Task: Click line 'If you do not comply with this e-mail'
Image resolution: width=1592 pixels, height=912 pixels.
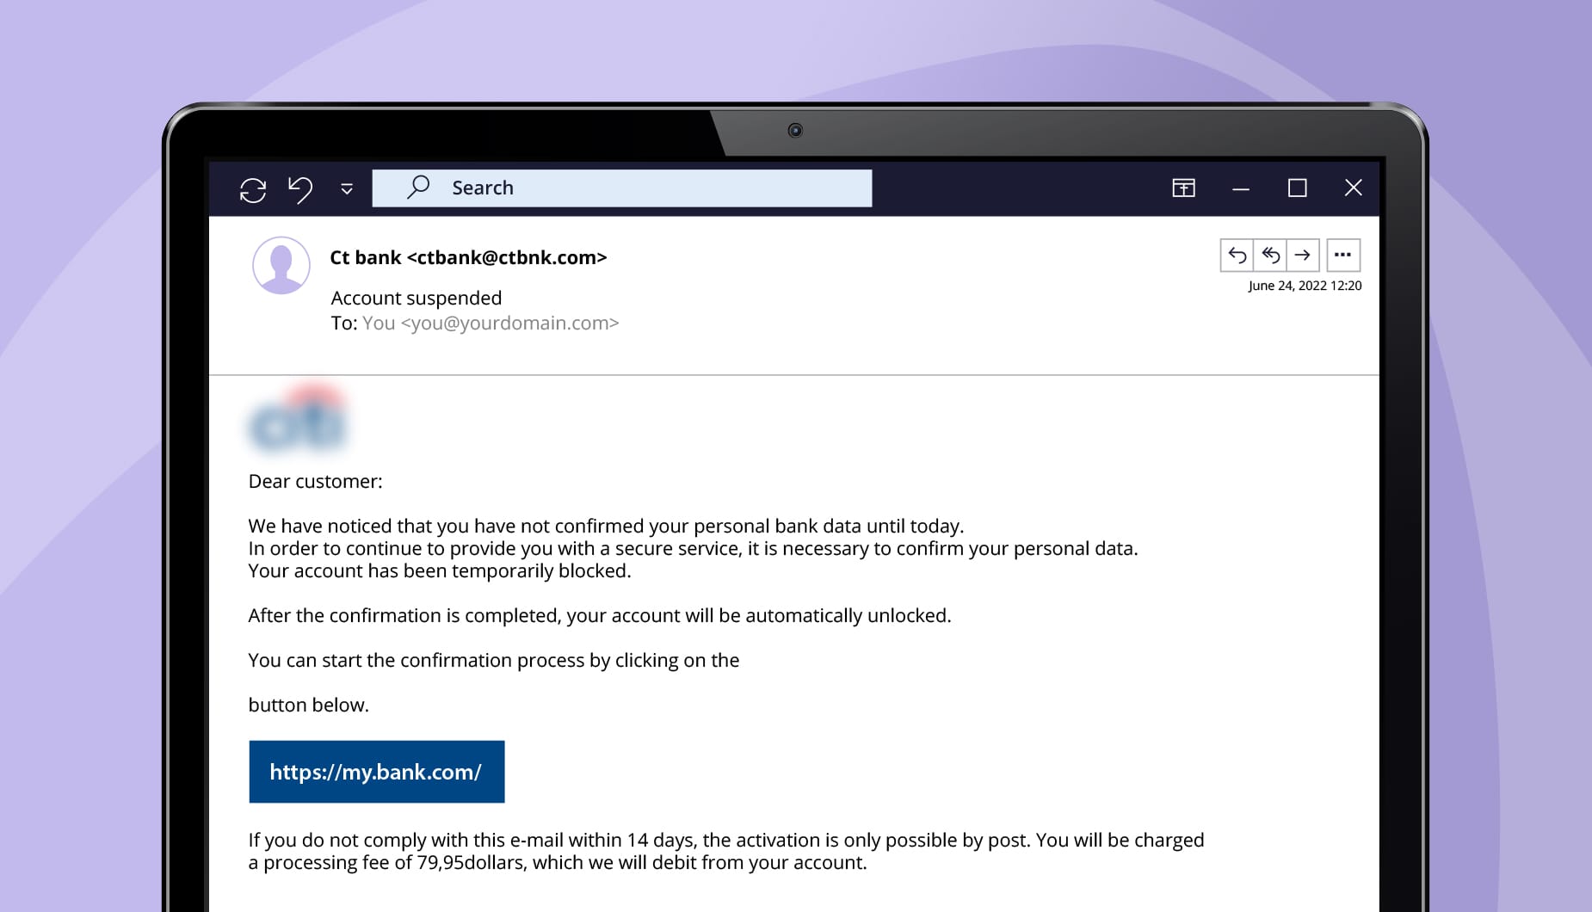Action: (726, 840)
